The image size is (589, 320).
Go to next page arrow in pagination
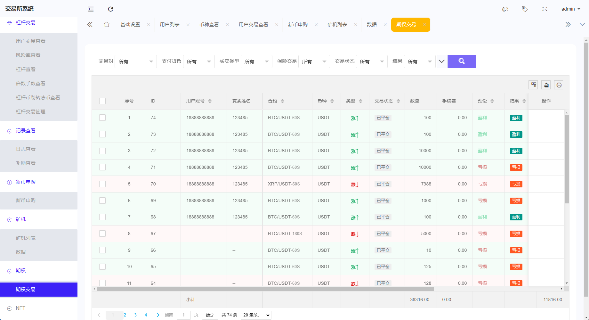(x=157, y=315)
